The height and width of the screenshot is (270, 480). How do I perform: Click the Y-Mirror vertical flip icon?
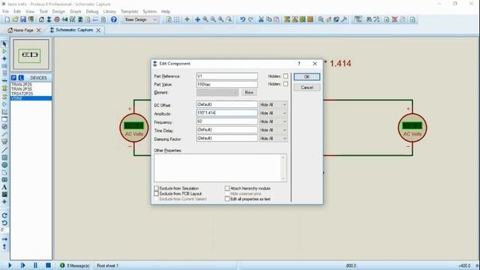click(4, 247)
